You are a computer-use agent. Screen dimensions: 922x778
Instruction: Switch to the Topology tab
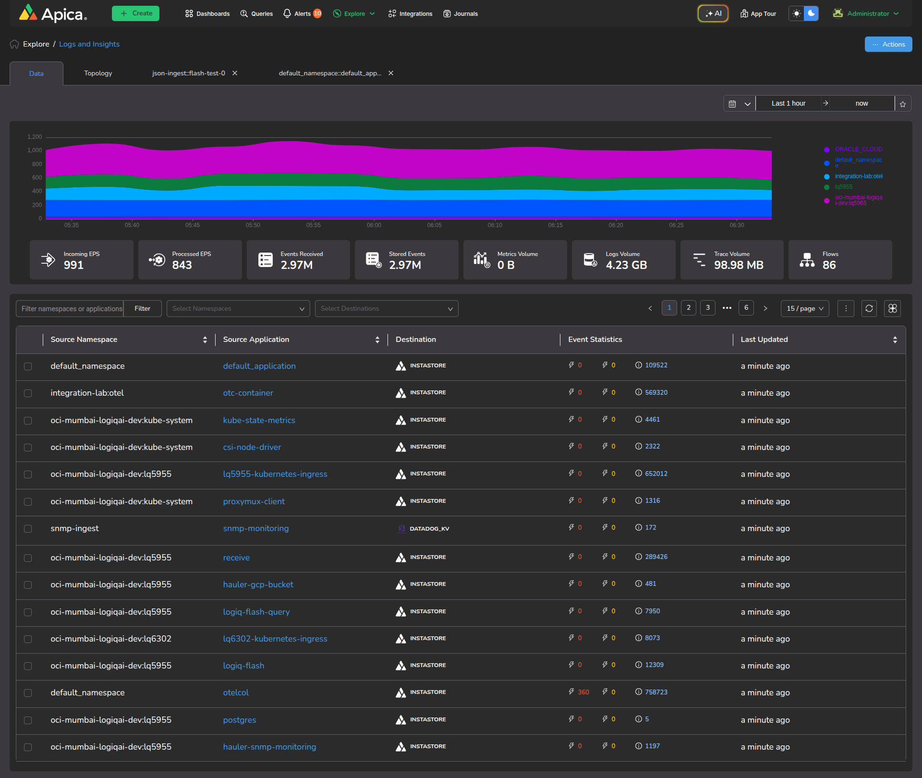[x=98, y=73]
